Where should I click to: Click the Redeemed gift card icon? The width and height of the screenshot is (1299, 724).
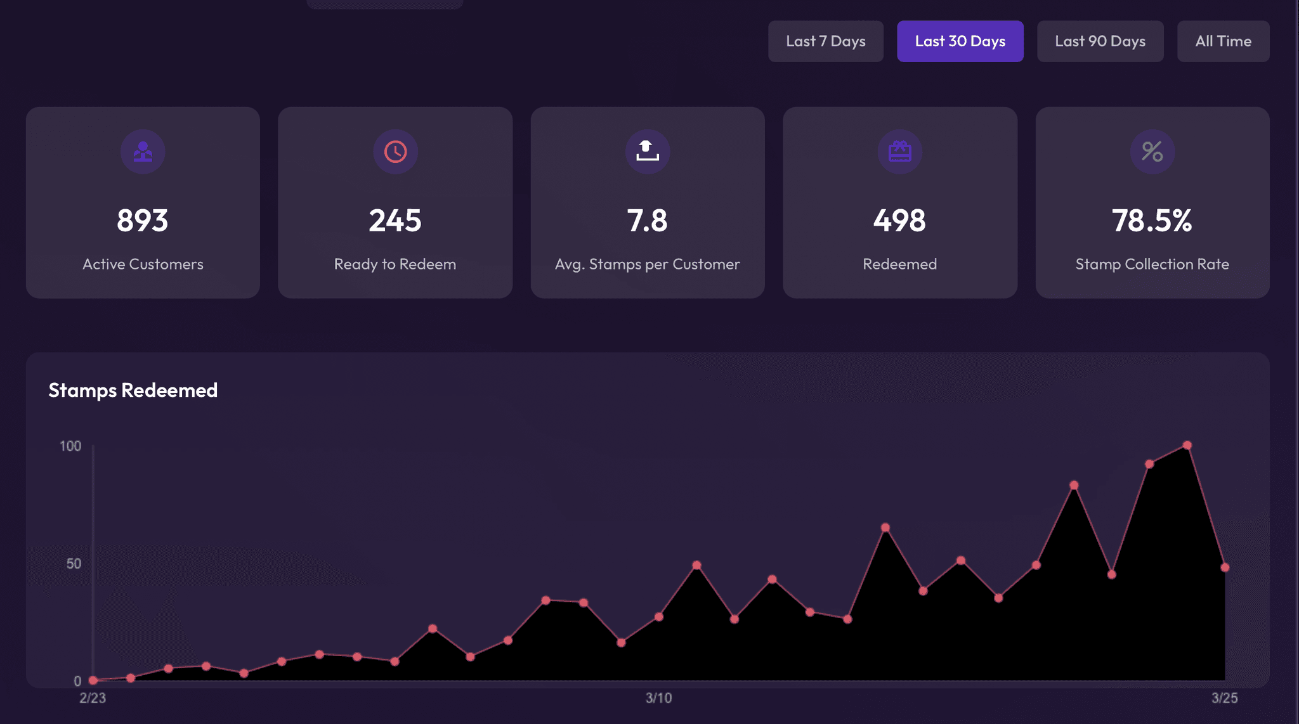899,152
